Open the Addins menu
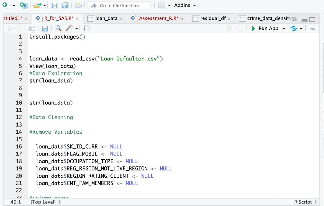 pos(185,6)
